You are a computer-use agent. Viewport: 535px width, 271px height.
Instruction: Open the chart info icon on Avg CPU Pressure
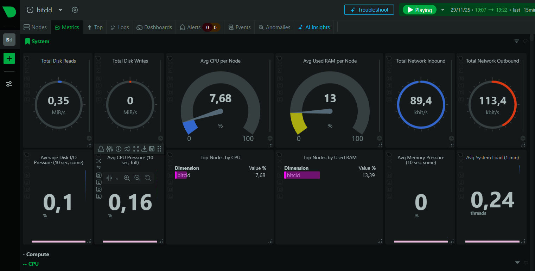click(x=119, y=149)
